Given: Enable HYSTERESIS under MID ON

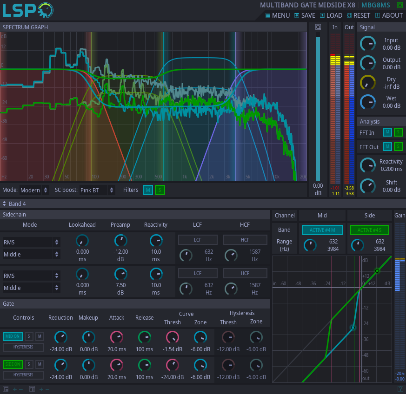Looking at the screenshot, I should pos(23,347).
